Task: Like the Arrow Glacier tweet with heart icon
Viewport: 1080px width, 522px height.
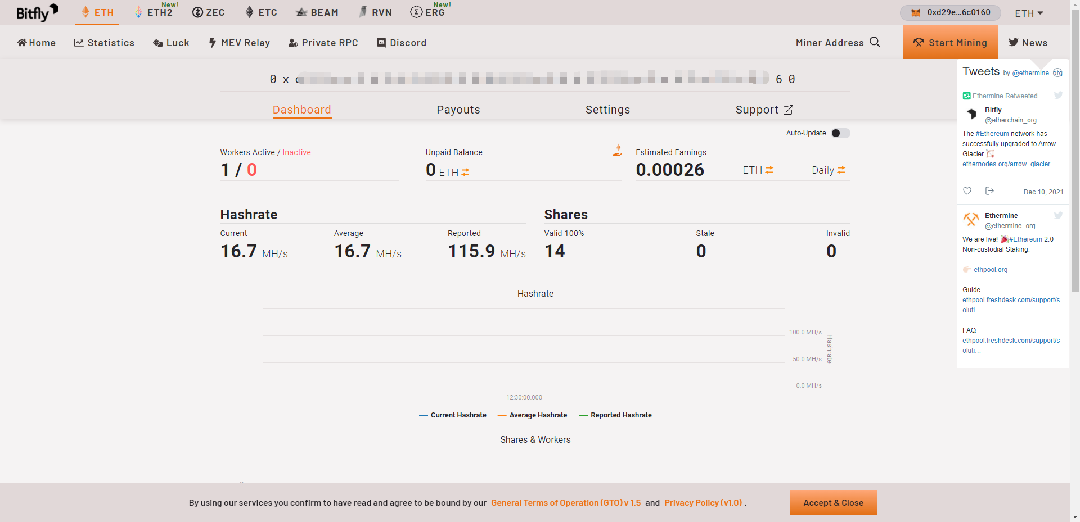Action: coord(967,191)
